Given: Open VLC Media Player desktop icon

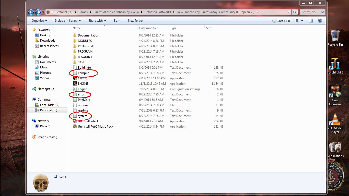Looking at the screenshot, I should (x=335, y=119).
